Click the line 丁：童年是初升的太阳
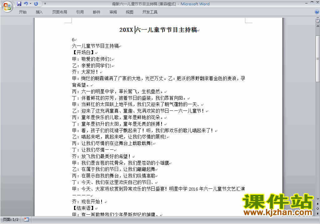 (x=118, y=124)
